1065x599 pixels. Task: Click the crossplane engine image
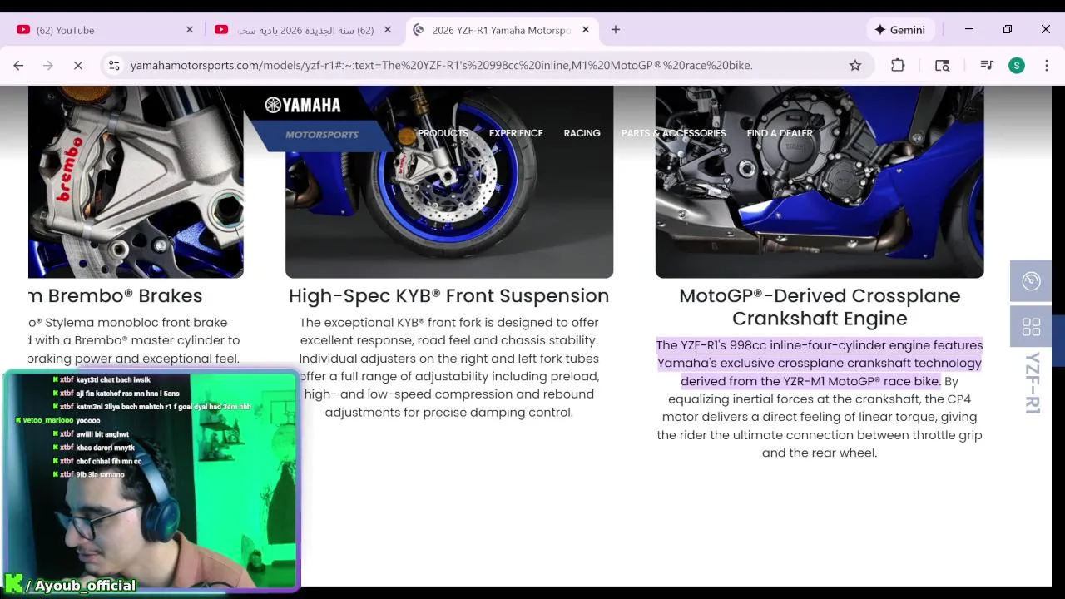tap(820, 181)
